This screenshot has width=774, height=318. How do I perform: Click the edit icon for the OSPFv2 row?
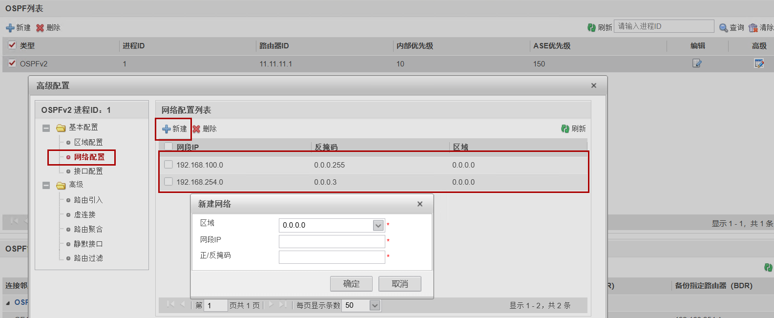tap(697, 64)
